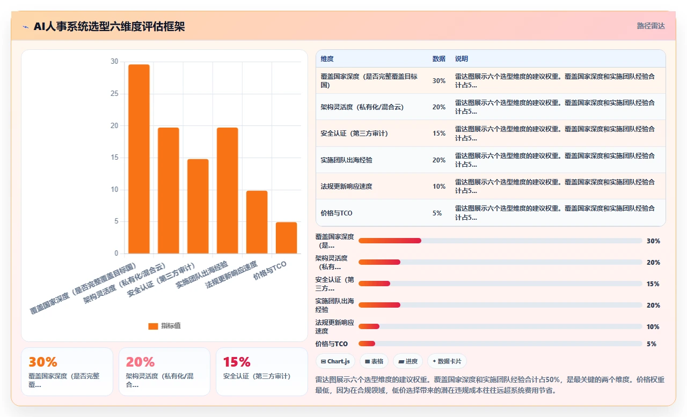Click the x-axis label 法规更新响应速度 under the chart
The image size is (687, 417).
click(232, 275)
